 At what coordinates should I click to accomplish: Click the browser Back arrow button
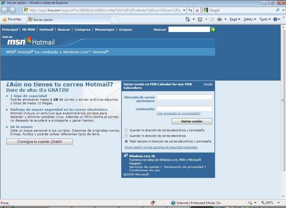4,10
